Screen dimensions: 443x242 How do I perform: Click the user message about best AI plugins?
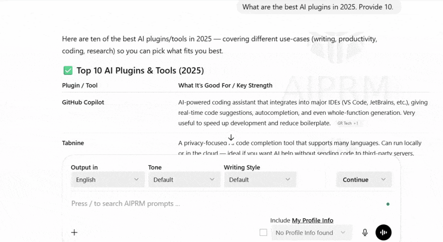click(x=318, y=7)
